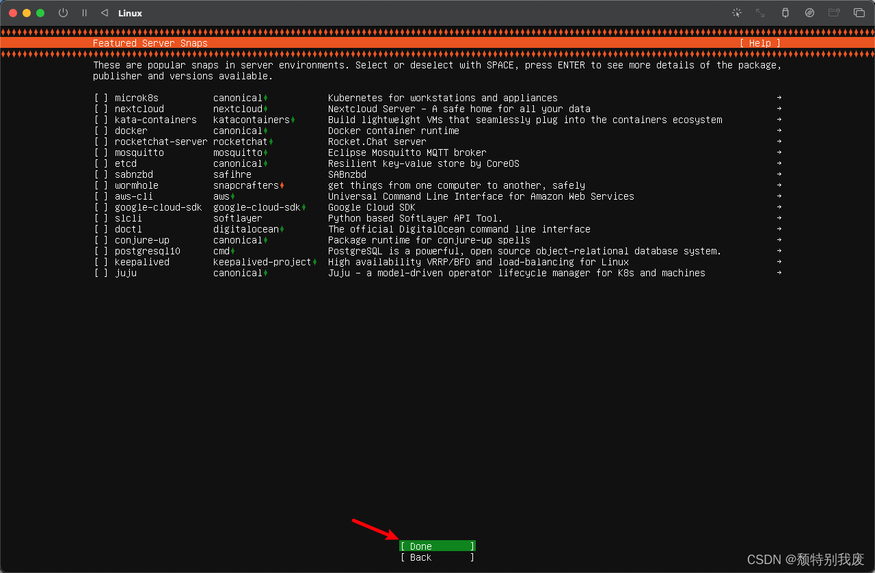Tick the mosquitto snap checkbox

click(101, 152)
